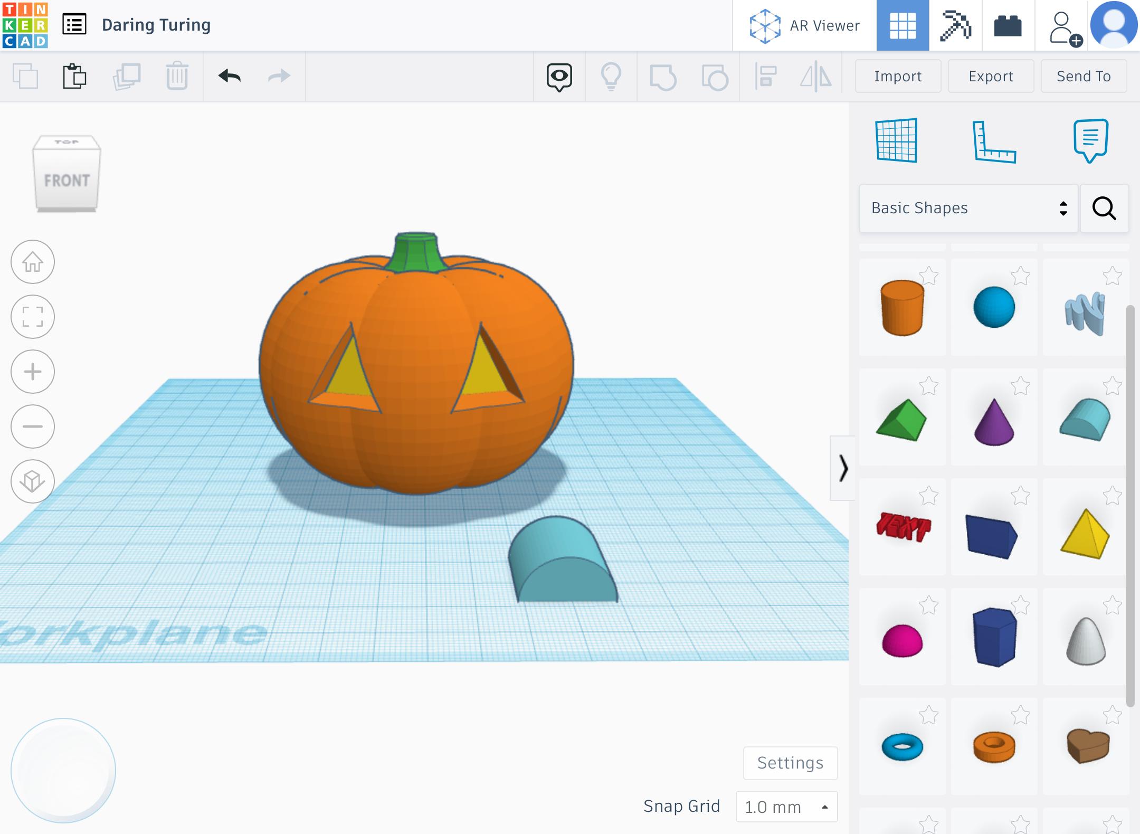The height and width of the screenshot is (834, 1140).
Task: Open the Settings button
Action: pos(791,762)
